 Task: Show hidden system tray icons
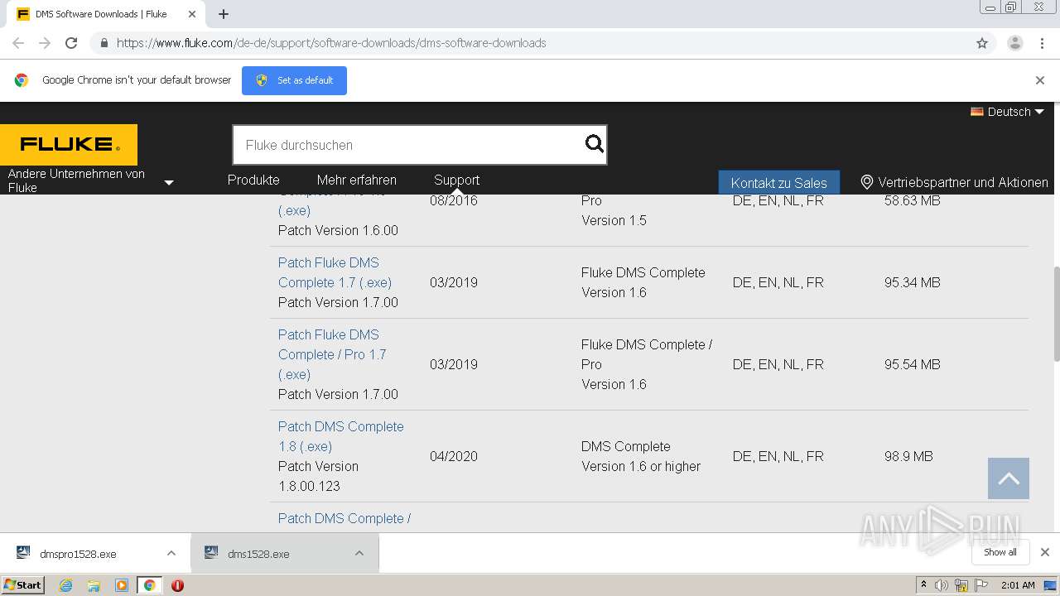click(x=923, y=585)
